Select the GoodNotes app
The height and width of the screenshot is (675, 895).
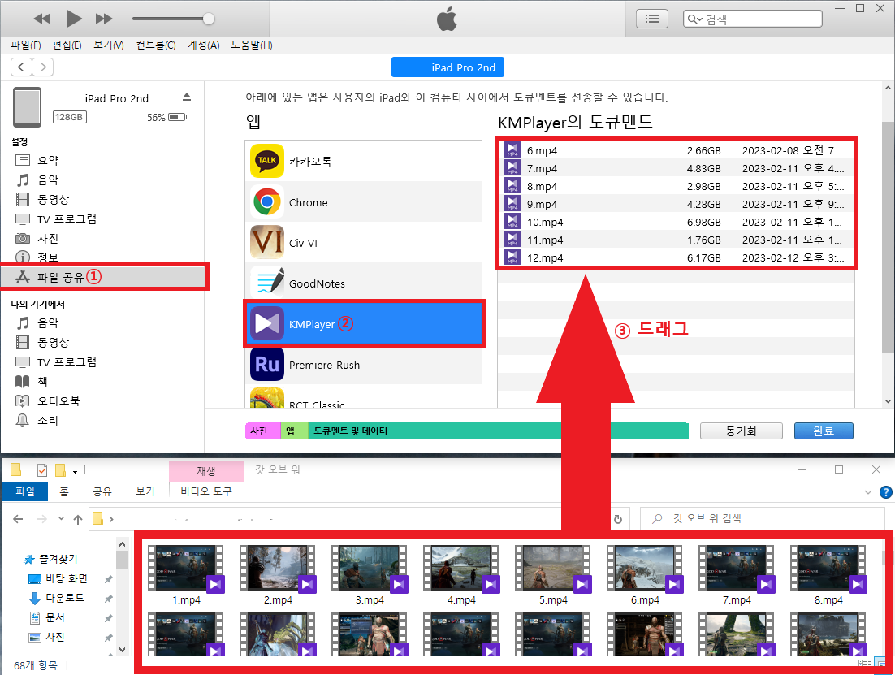[364, 283]
